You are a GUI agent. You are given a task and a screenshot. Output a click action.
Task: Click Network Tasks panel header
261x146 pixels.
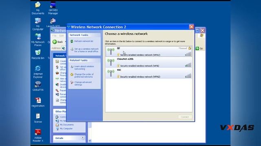pyautogui.click(x=84, y=35)
